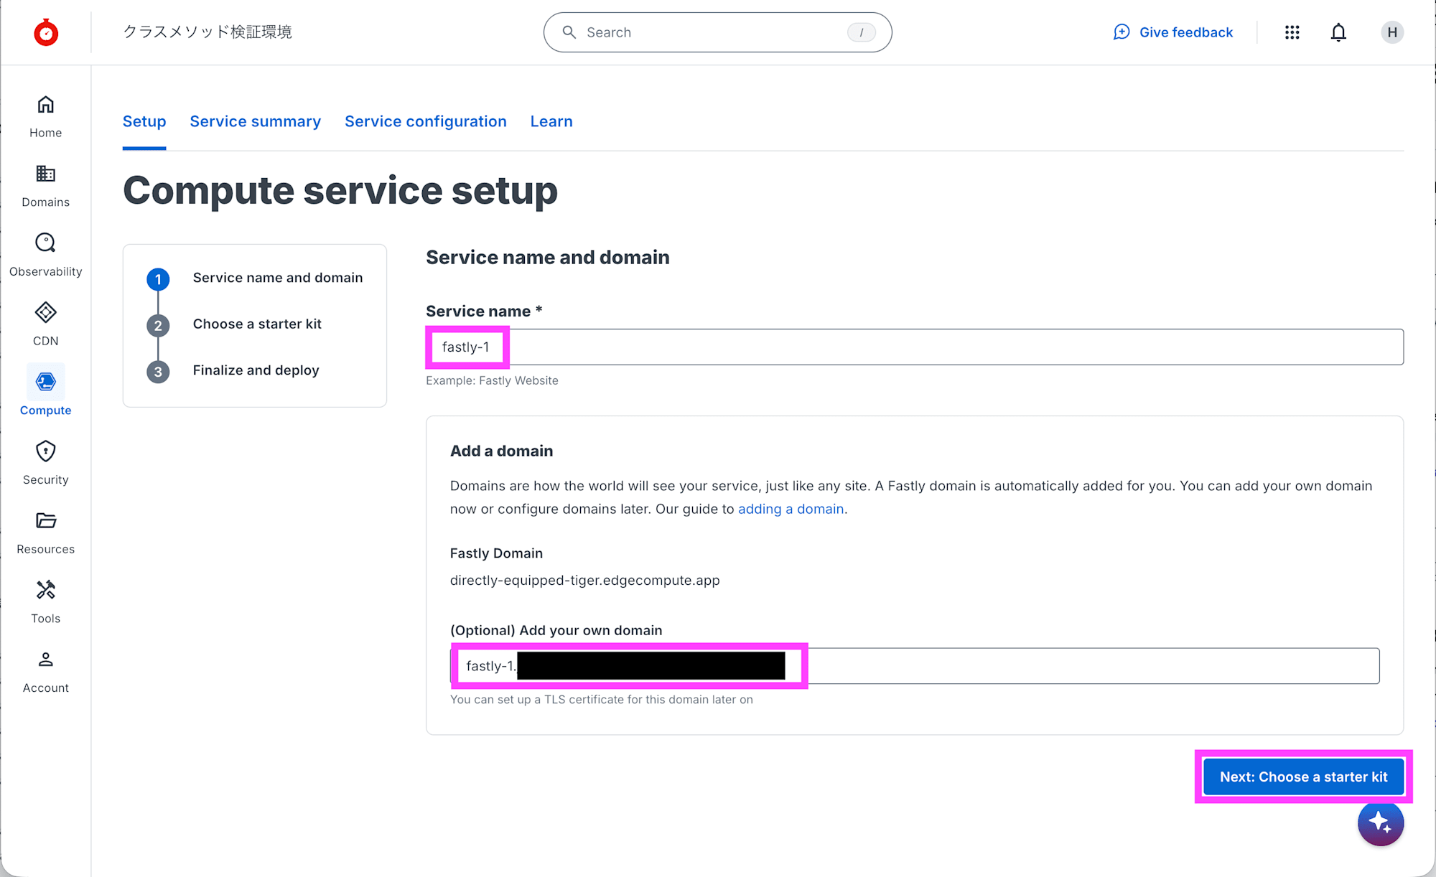Open the Learn tab

551,121
